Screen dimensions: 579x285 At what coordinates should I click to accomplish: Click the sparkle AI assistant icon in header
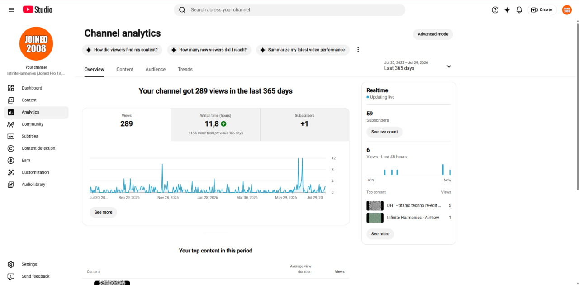coord(507,10)
